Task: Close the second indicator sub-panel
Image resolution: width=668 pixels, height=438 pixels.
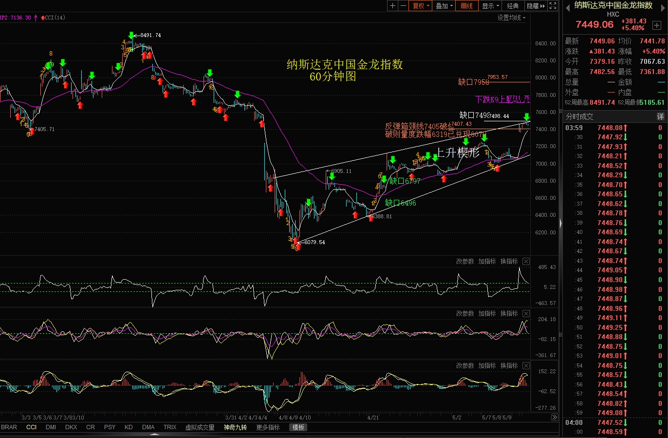Action: click(x=526, y=314)
